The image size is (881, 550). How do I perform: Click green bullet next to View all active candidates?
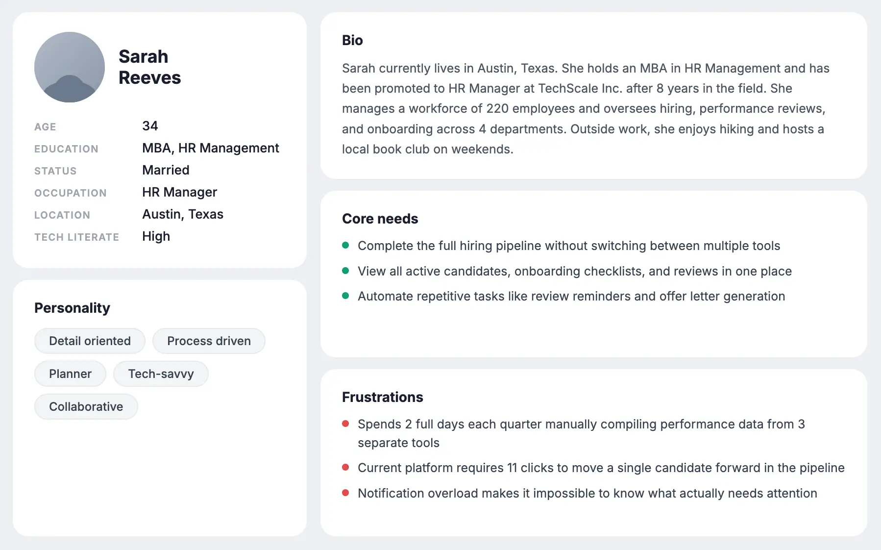point(345,271)
